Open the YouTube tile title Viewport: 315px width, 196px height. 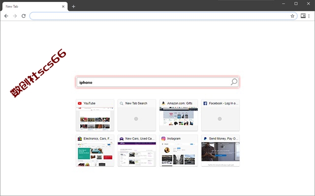click(90, 103)
